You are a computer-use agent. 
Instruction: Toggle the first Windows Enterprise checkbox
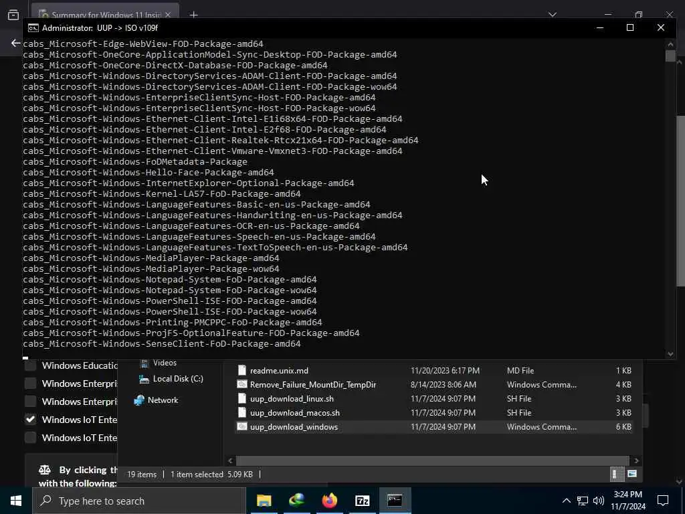30,383
